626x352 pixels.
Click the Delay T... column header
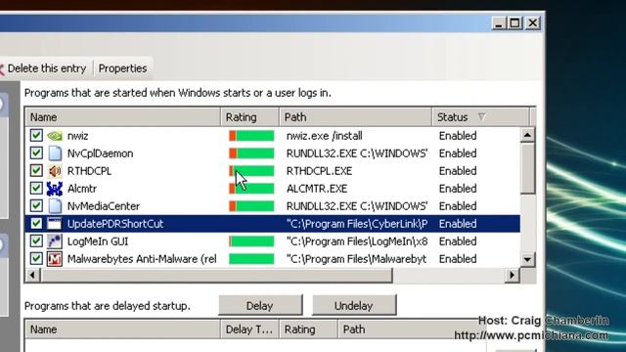[250, 330]
